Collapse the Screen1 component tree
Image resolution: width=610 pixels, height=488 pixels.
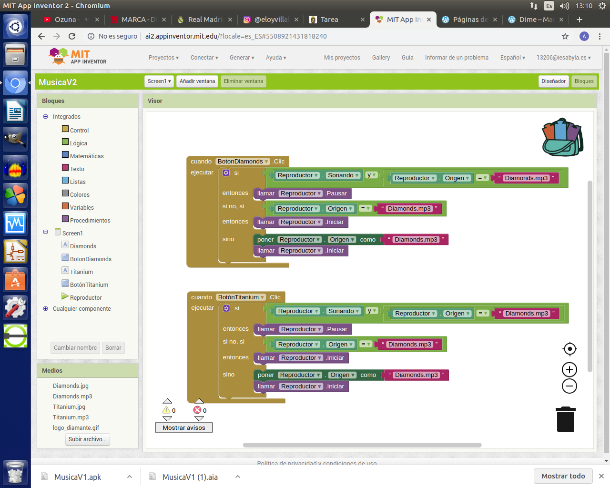(46, 232)
